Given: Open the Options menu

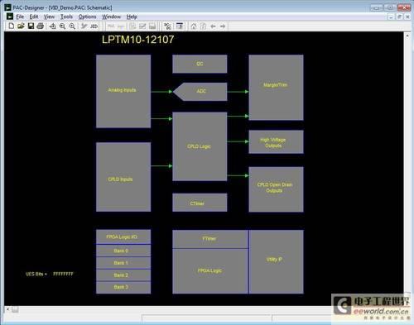Looking at the screenshot, I should coord(87,17).
